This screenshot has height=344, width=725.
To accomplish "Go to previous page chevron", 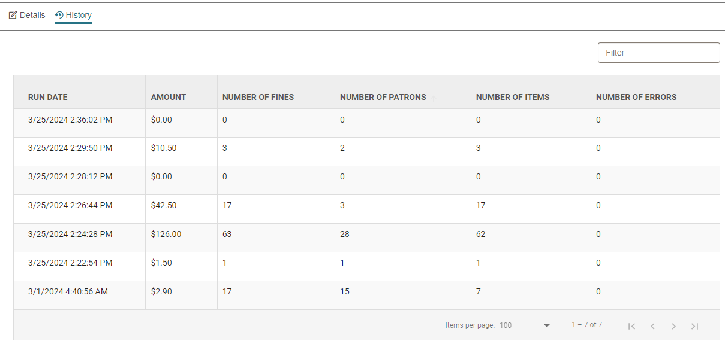I will coord(652,326).
